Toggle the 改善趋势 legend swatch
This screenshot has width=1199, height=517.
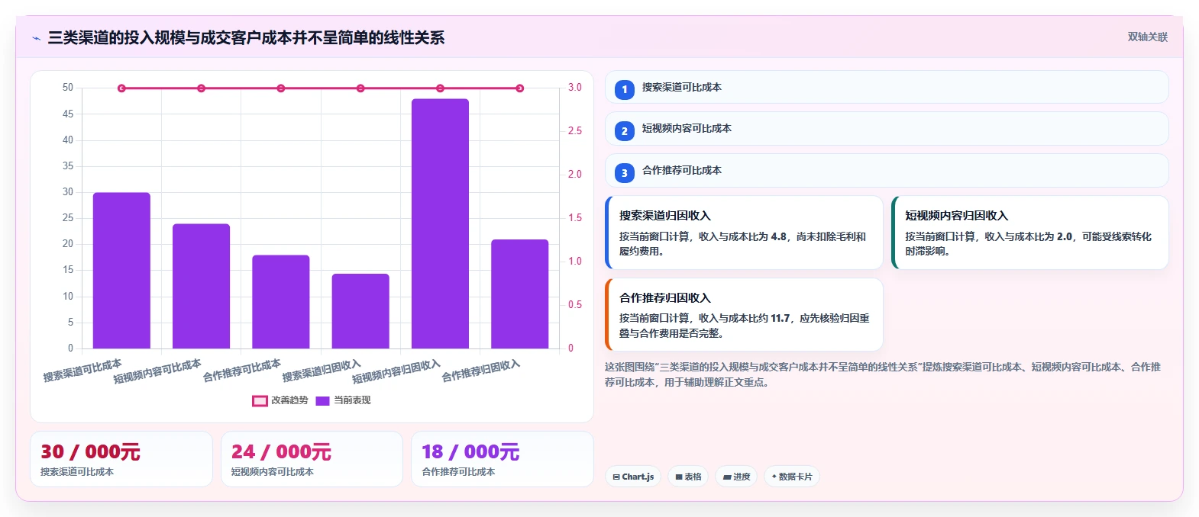tap(260, 400)
